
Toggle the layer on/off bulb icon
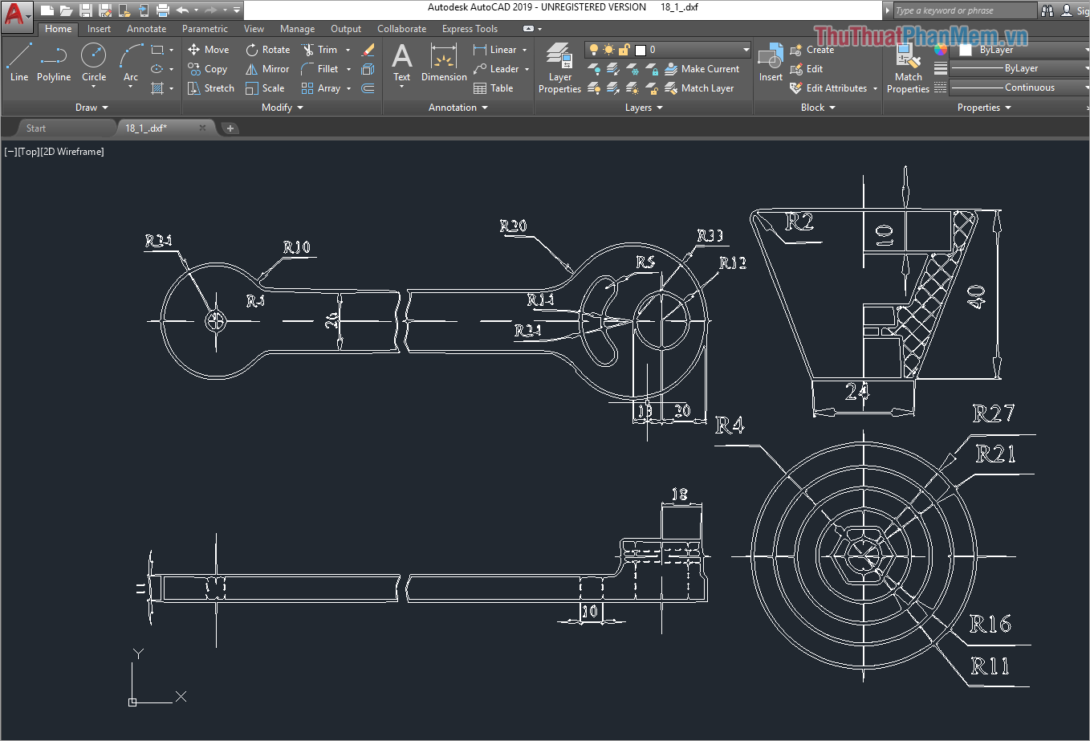(x=593, y=49)
